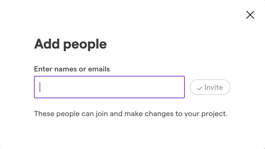Click the checkmark icon inside Invite
265x149 pixels.
(200, 88)
